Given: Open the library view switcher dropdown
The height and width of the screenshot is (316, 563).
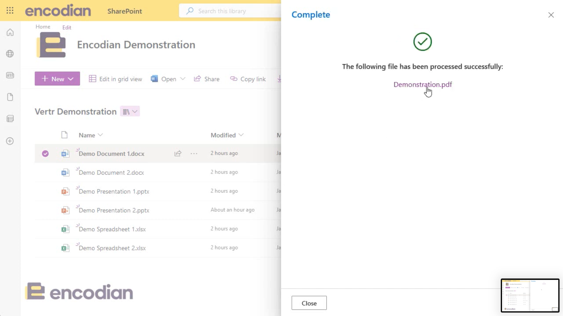Looking at the screenshot, I should pyautogui.click(x=130, y=111).
